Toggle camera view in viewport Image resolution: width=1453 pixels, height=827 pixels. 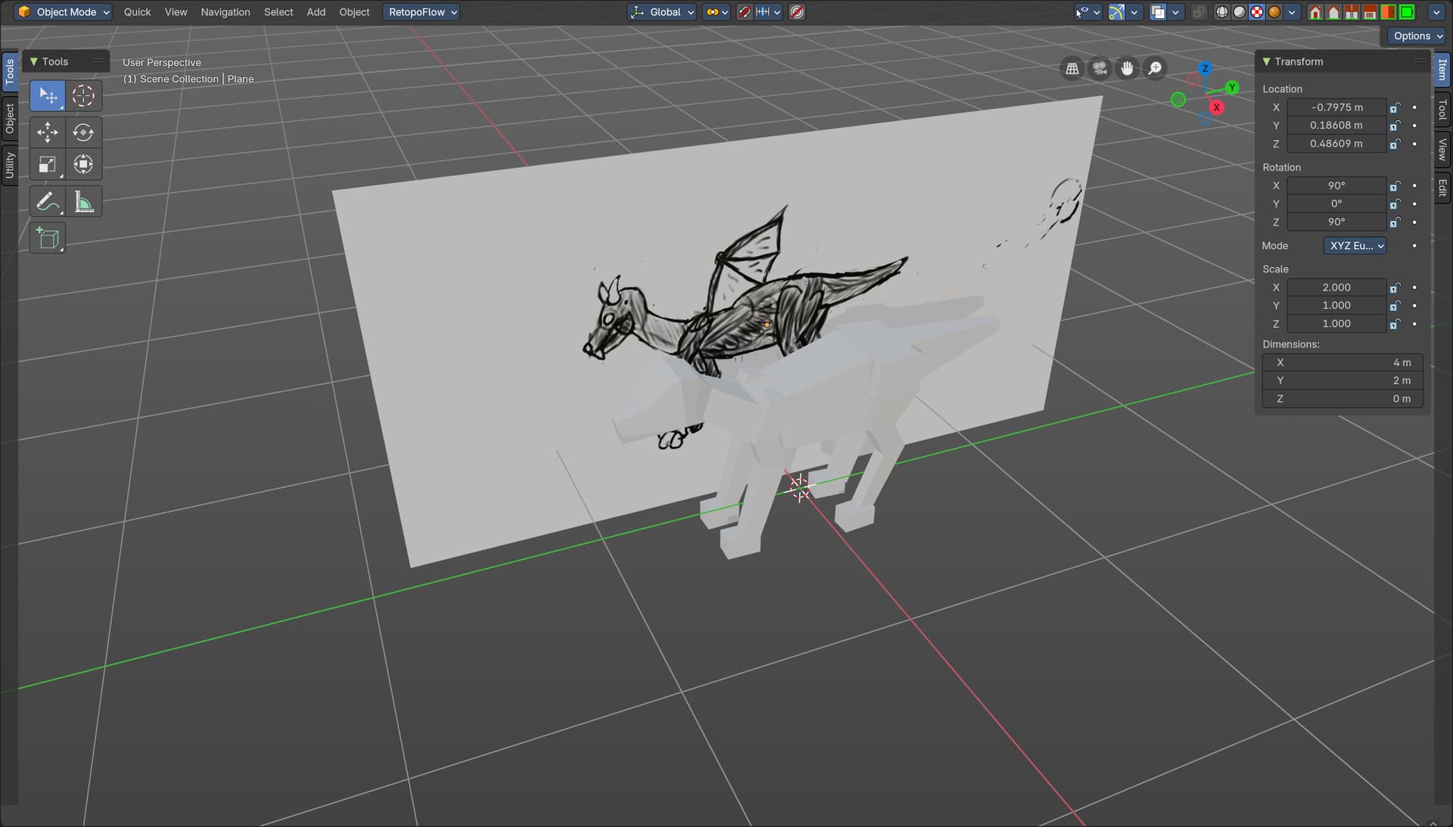coord(1100,69)
